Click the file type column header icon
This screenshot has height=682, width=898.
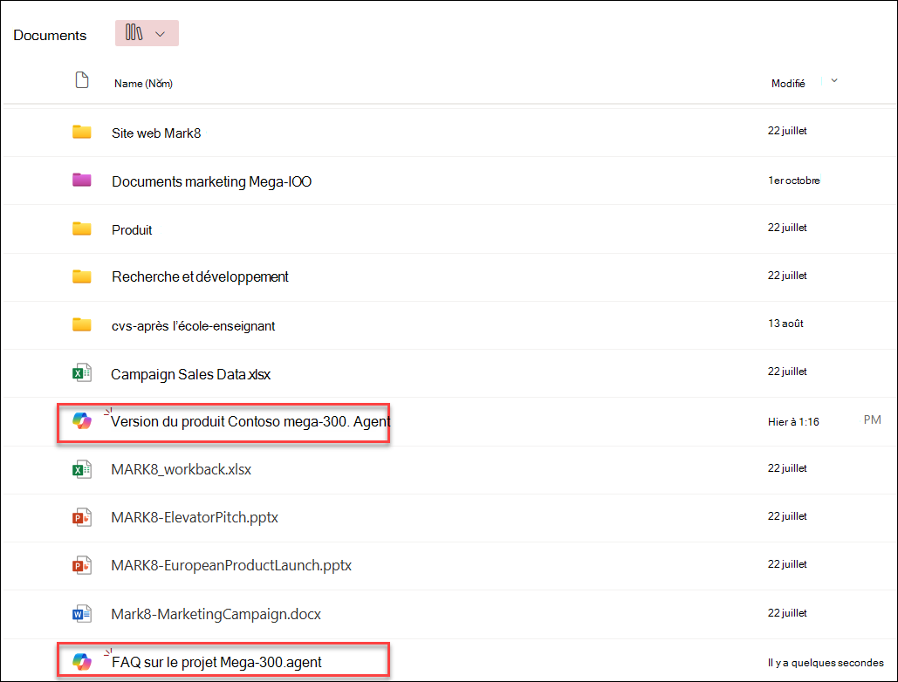[x=82, y=80]
